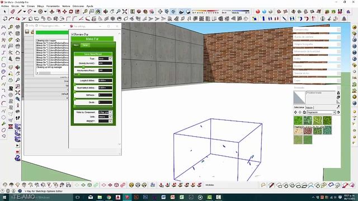Click the Fur settings vertical scrollbar

(x=119, y=89)
